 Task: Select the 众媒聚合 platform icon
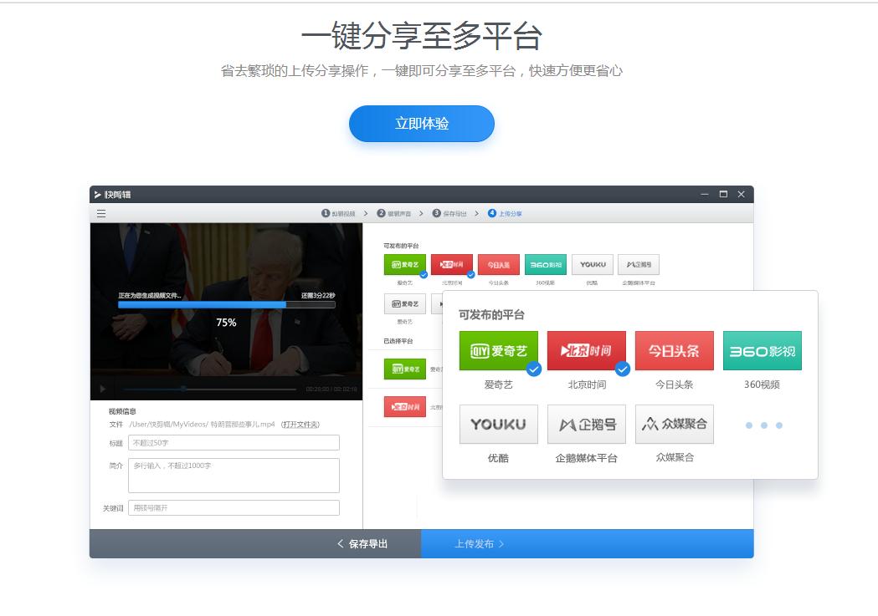click(x=675, y=424)
